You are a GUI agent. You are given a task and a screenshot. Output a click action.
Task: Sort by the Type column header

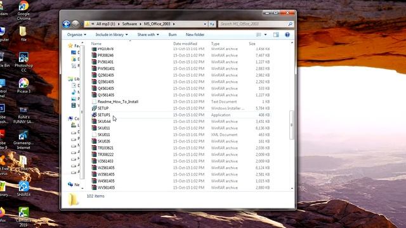click(x=215, y=44)
